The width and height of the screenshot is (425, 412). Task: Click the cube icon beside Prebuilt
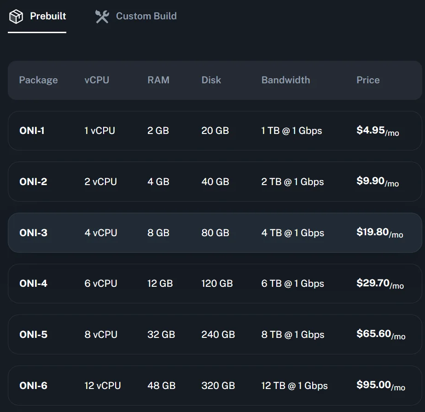(x=16, y=16)
